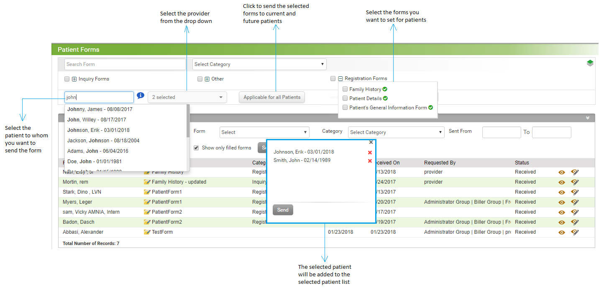Click the Applicable for all Patients button
Viewport: 604px width, 288px height.
click(x=272, y=97)
